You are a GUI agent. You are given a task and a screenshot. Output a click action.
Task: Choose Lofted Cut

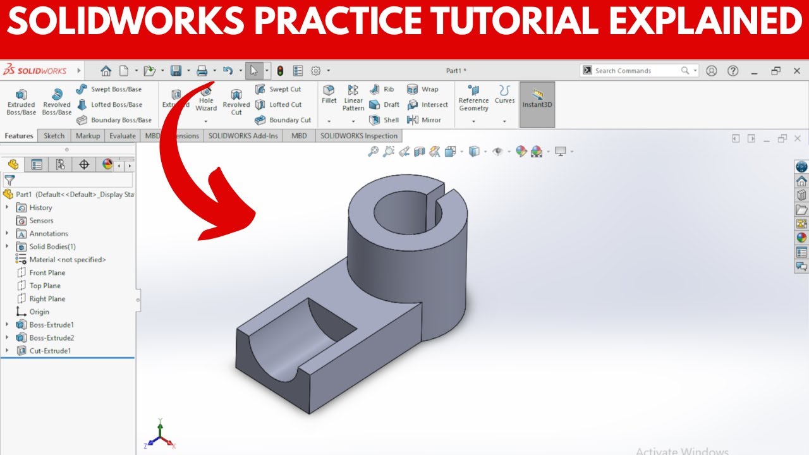click(x=278, y=104)
